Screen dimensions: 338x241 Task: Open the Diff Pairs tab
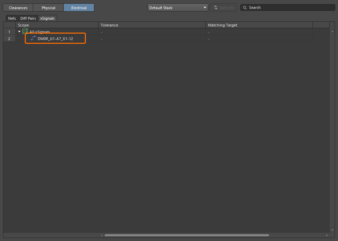point(28,18)
